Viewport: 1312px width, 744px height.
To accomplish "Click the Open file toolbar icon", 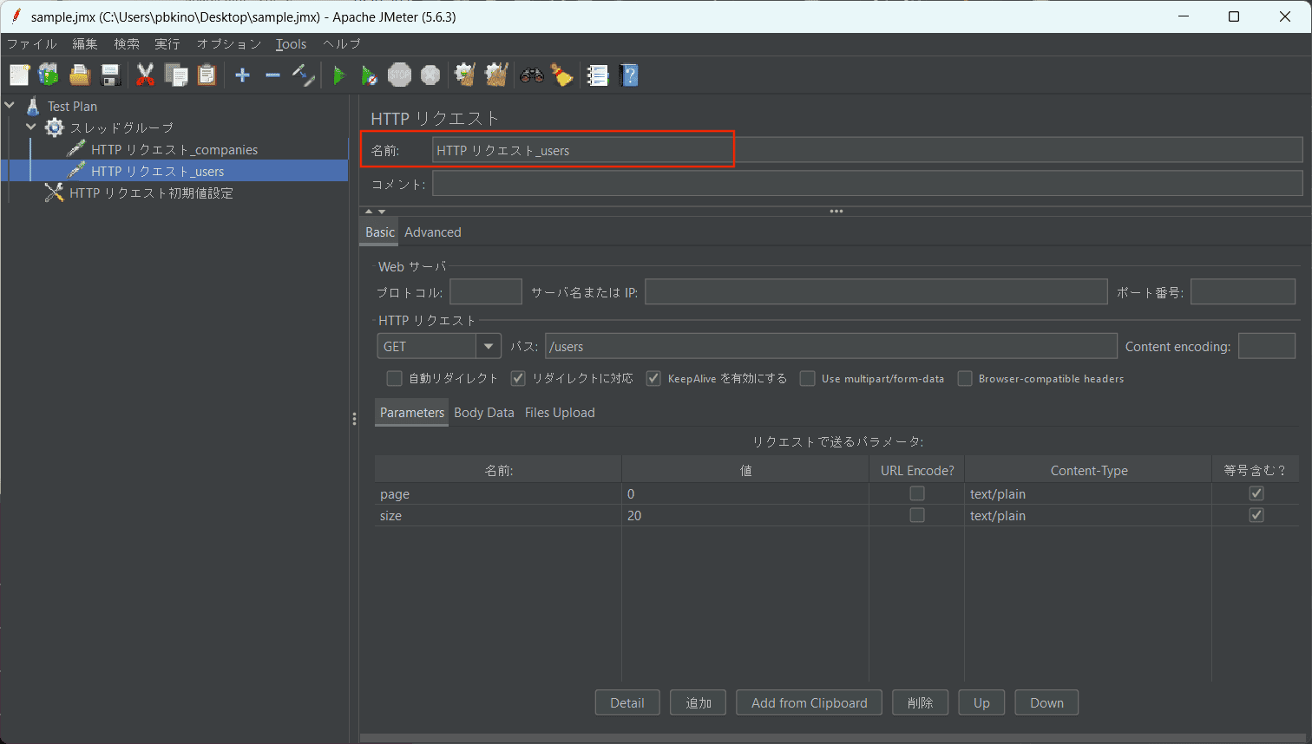I will pyautogui.click(x=80, y=75).
